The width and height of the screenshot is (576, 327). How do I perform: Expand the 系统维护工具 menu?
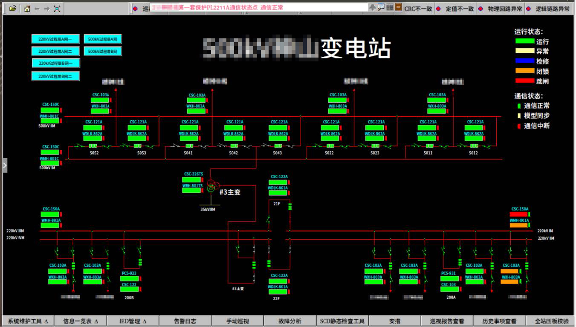pos(28,321)
